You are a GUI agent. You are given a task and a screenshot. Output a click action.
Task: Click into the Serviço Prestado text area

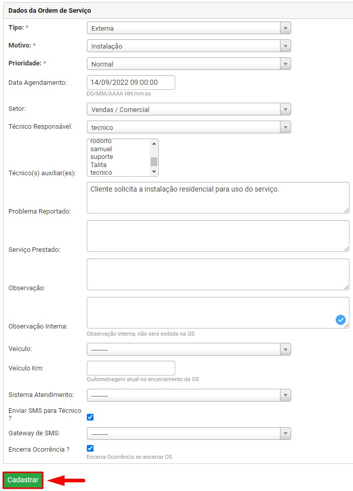pyautogui.click(x=218, y=236)
